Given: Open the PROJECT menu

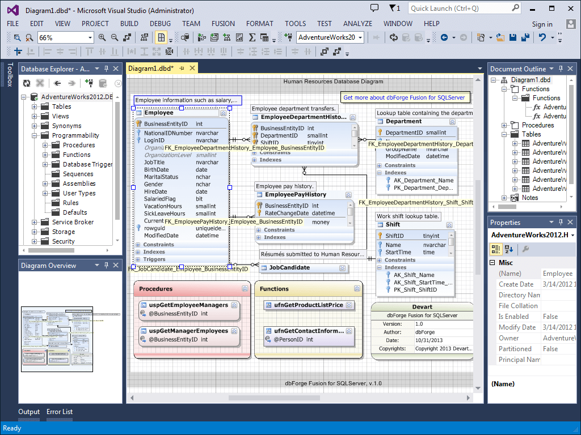Looking at the screenshot, I should 95,24.
